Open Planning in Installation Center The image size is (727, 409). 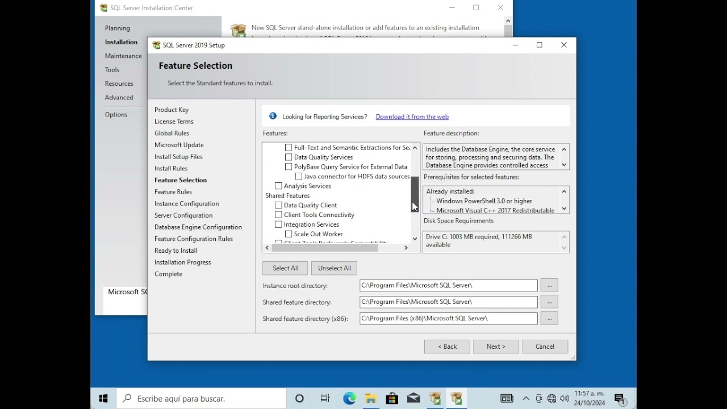coord(117,28)
